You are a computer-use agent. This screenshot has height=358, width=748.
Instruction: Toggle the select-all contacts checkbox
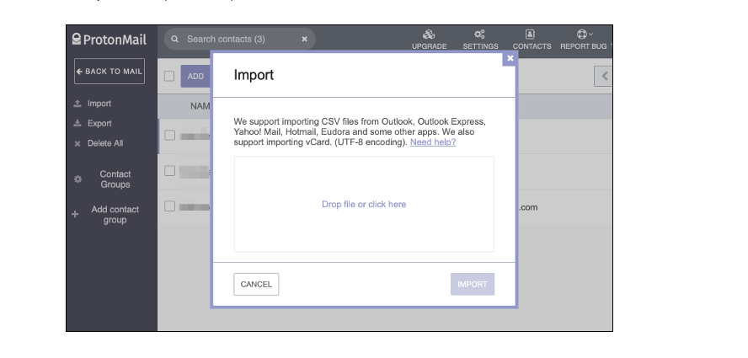(169, 76)
